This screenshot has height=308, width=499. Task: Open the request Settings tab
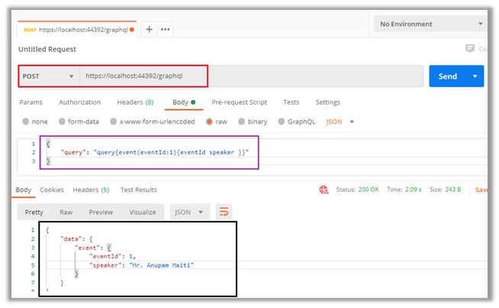[x=328, y=102]
